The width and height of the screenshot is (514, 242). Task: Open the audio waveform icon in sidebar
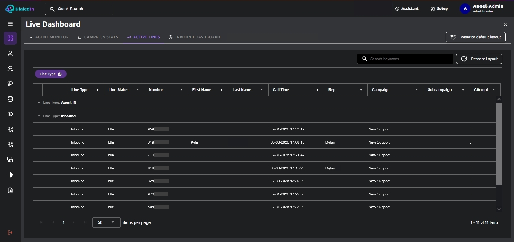[10, 175]
